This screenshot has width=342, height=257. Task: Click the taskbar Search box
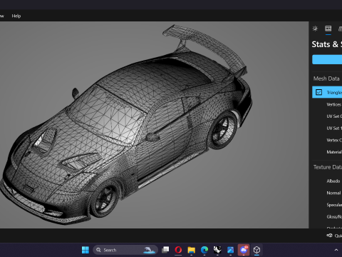[x=125, y=250]
